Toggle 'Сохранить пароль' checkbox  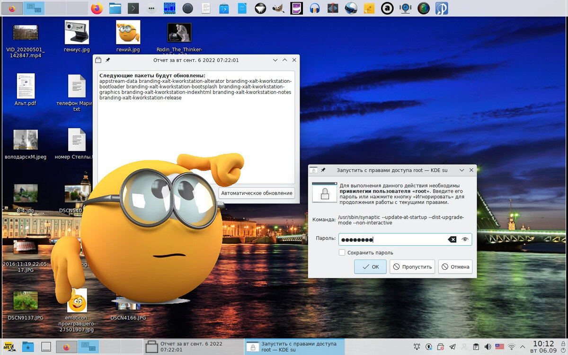coord(342,253)
